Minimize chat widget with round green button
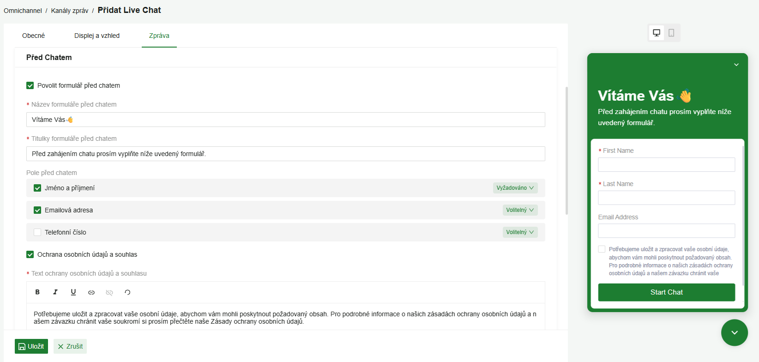This screenshot has width=759, height=362. (x=734, y=332)
